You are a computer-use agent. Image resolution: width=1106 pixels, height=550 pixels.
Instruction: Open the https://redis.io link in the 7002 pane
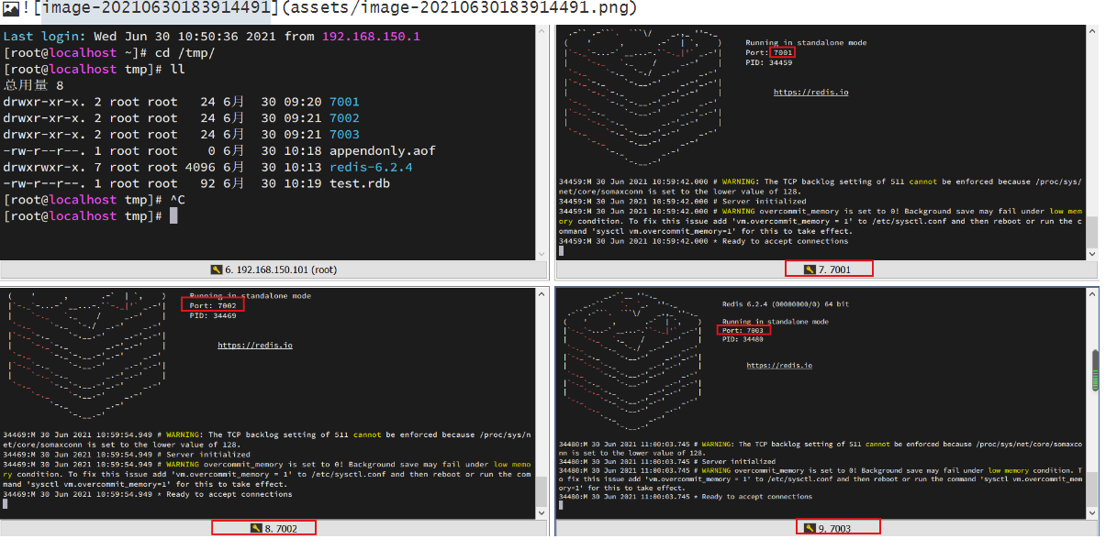coord(255,346)
